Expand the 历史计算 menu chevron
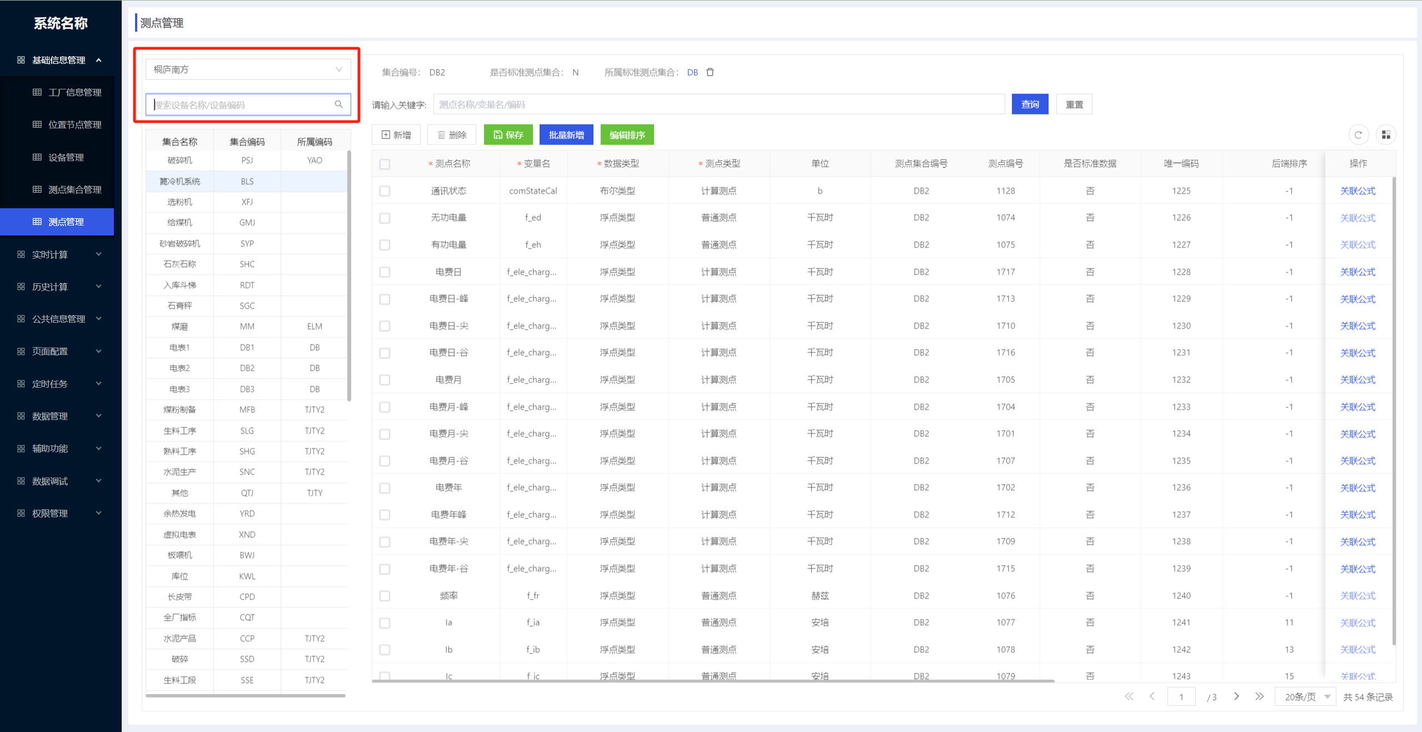The height and width of the screenshot is (732, 1422). click(99, 287)
